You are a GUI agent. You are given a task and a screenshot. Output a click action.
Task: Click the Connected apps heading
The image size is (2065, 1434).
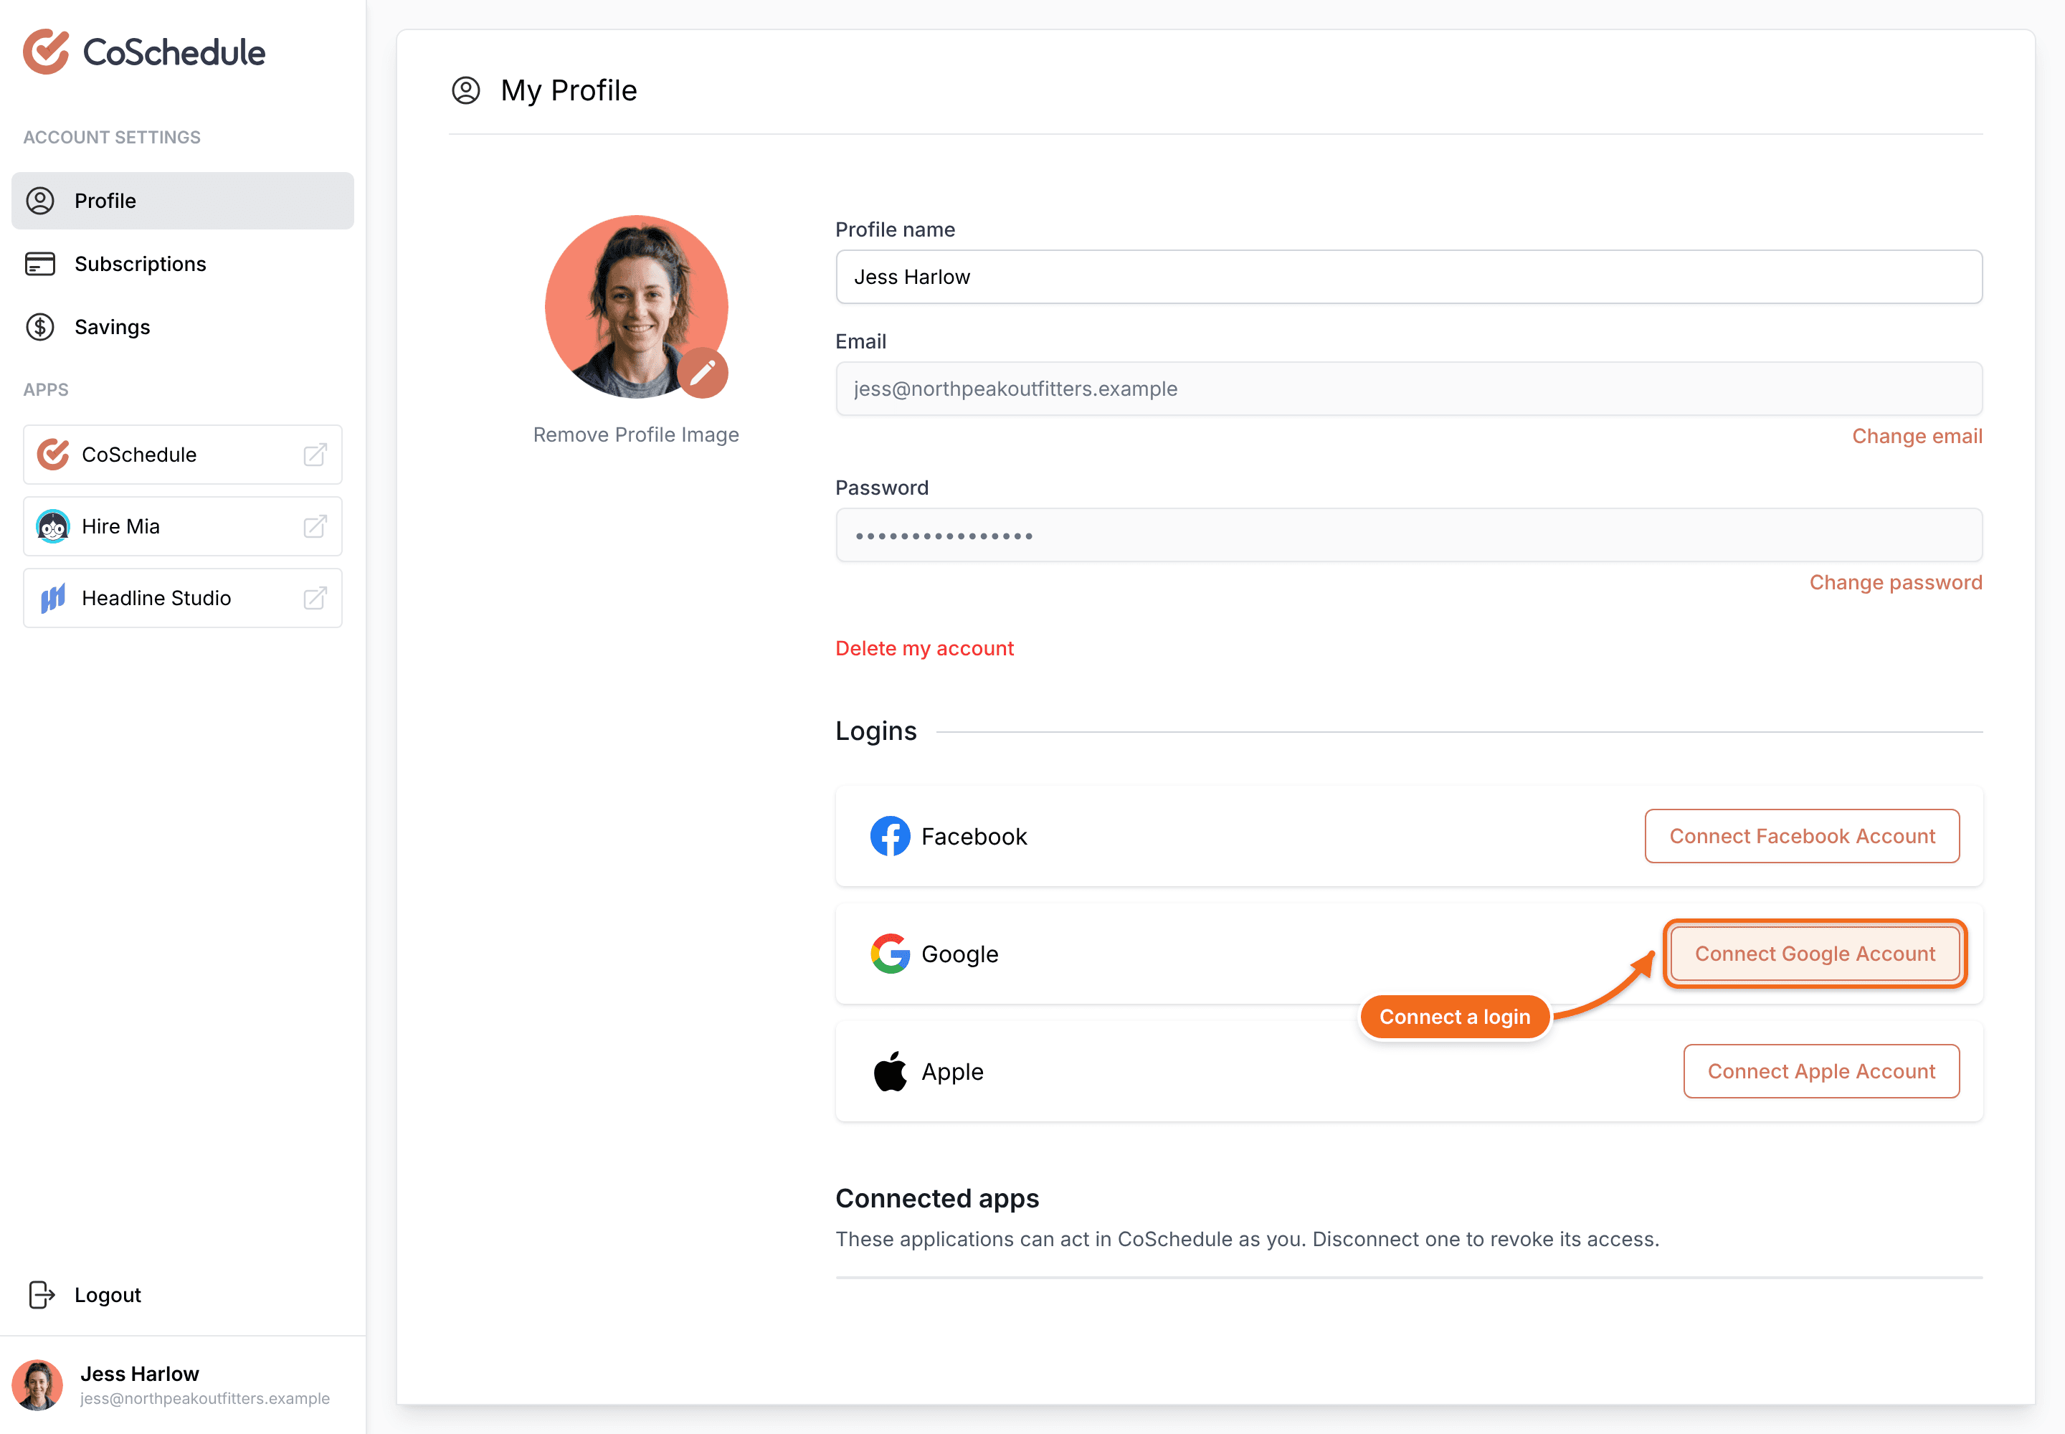[x=937, y=1199]
